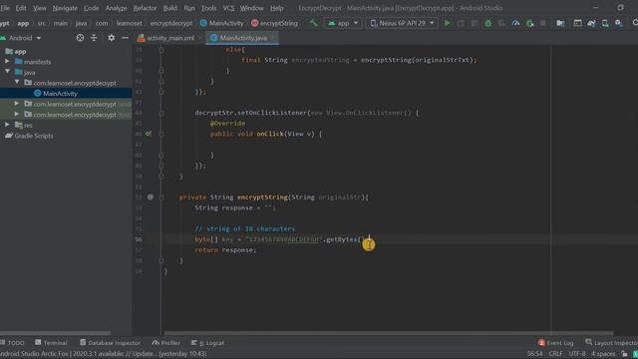Viewport: 638px width, 359px height.
Task: Toggle fold marker beside decryptStr.setOnClickListener line
Action: click(x=161, y=113)
